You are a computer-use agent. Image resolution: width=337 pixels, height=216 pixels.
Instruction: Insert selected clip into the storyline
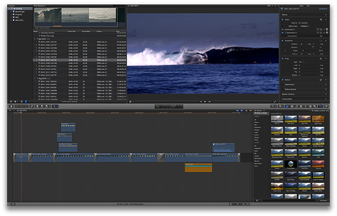(42, 106)
